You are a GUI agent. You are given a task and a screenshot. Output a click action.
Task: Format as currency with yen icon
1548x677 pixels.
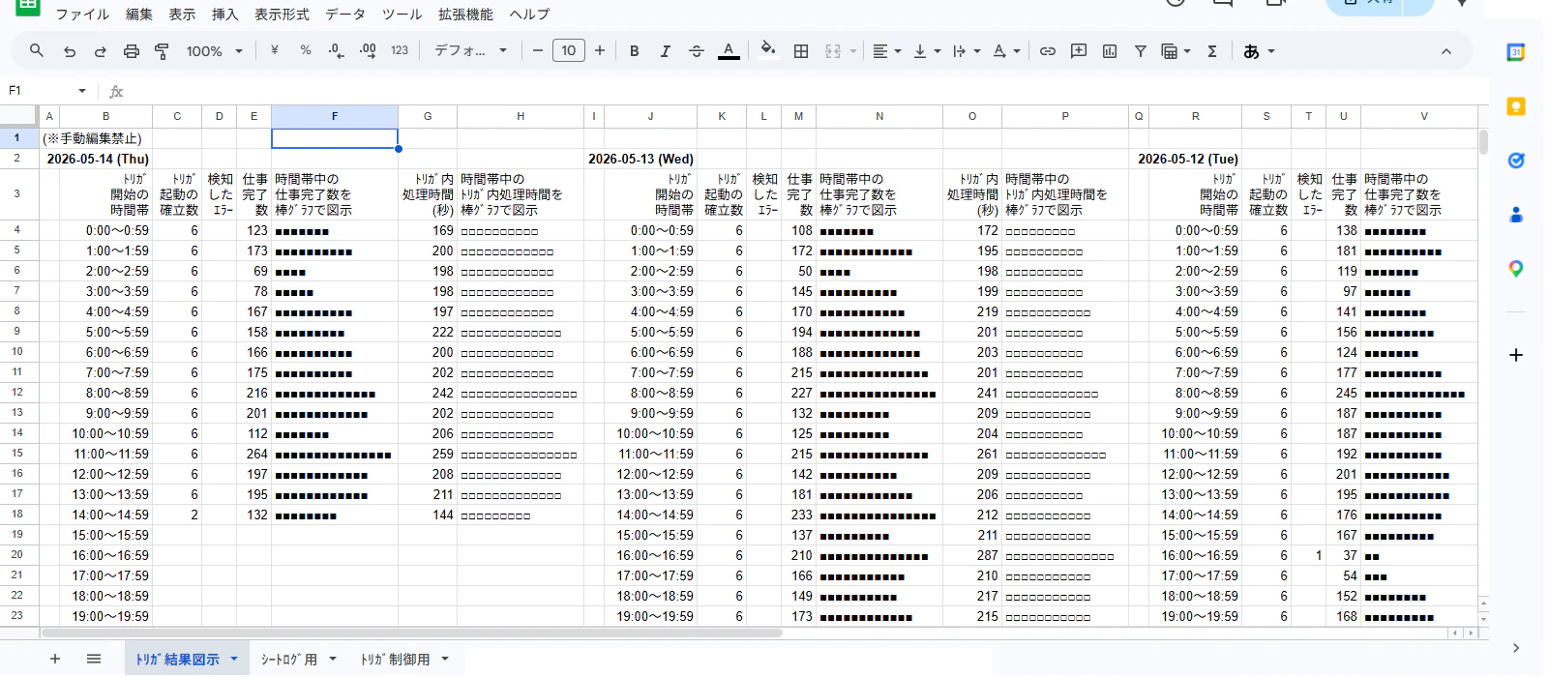pos(275,50)
